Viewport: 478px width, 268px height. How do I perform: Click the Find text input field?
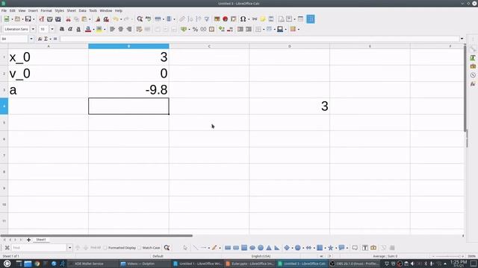click(x=40, y=248)
